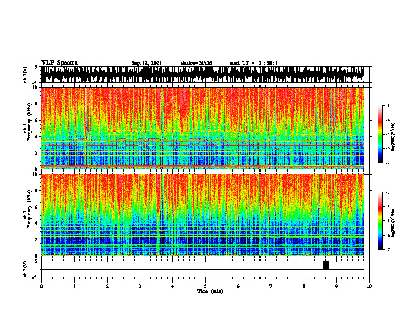Click the ch.1 spectrogram plot
This screenshot has width=416, height=321.
202,128
